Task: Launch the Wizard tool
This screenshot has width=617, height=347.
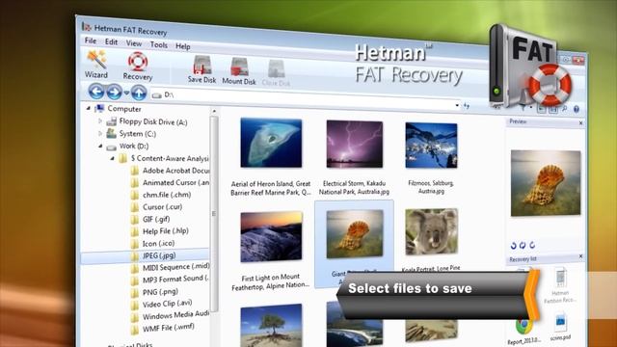Action: [x=96, y=65]
